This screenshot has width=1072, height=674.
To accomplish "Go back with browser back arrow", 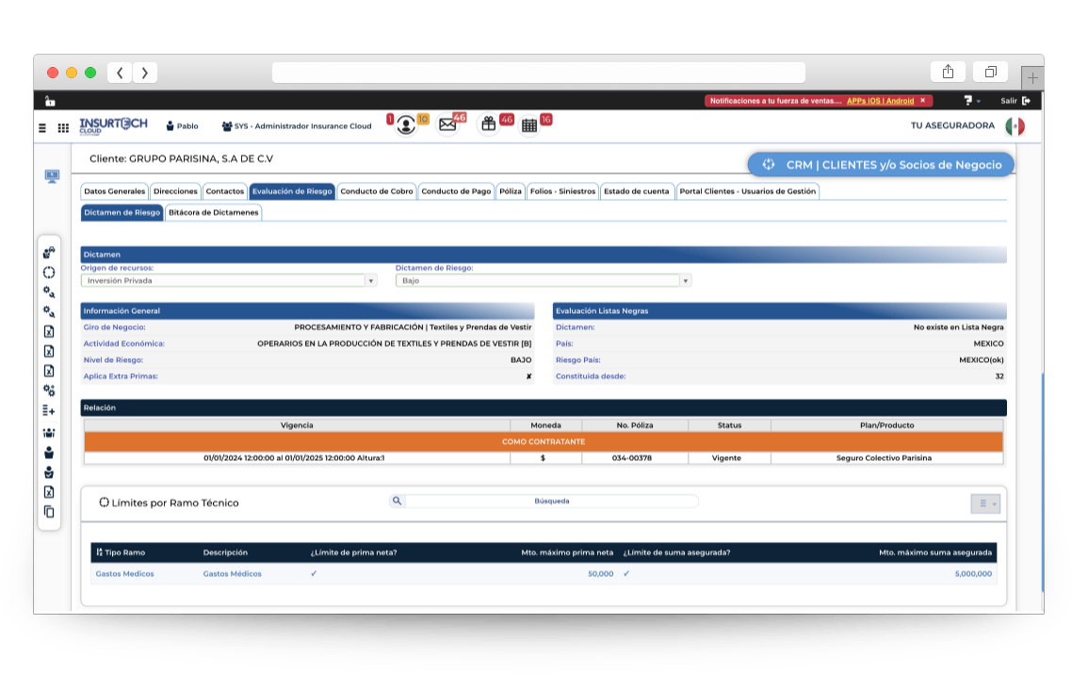I will click(120, 73).
